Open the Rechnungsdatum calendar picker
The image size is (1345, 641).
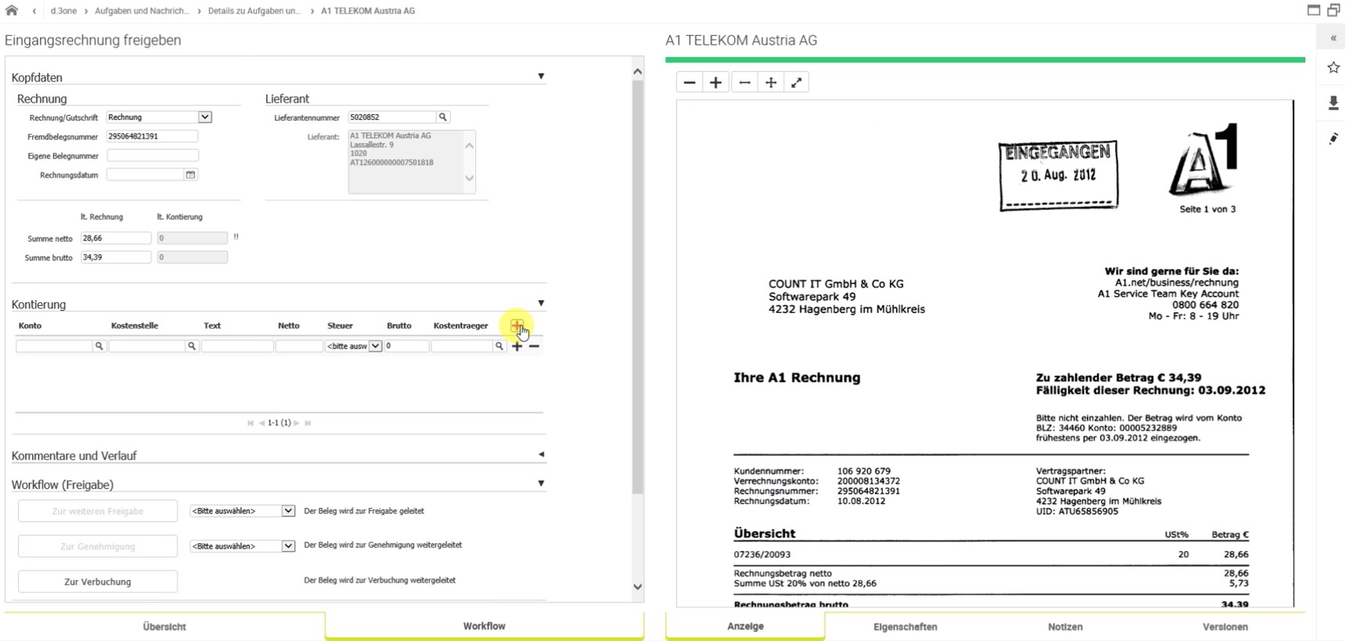tap(190, 175)
